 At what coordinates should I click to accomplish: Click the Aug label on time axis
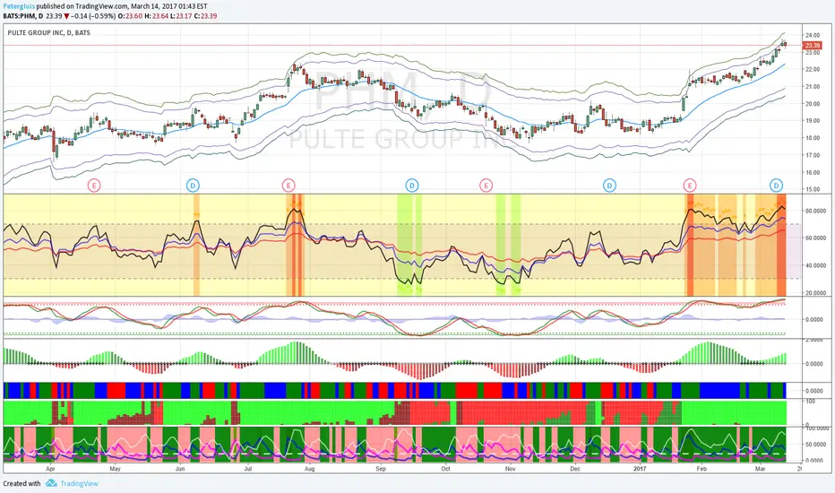click(309, 469)
